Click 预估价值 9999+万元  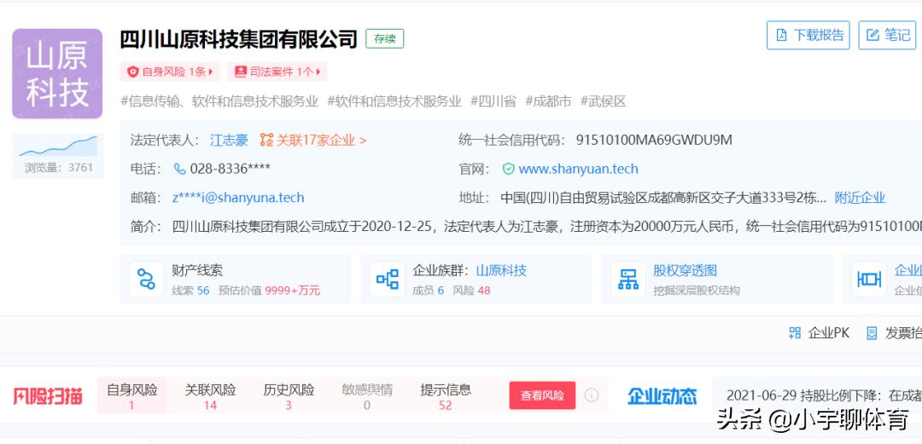269,290
